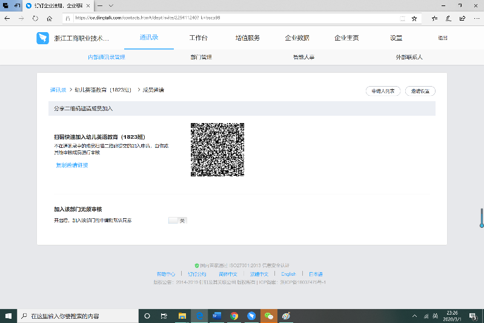Viewport: 484px width, 323px height.
Task: Click the DingTalk logo icon in header
Action: [x=42, y=38]
